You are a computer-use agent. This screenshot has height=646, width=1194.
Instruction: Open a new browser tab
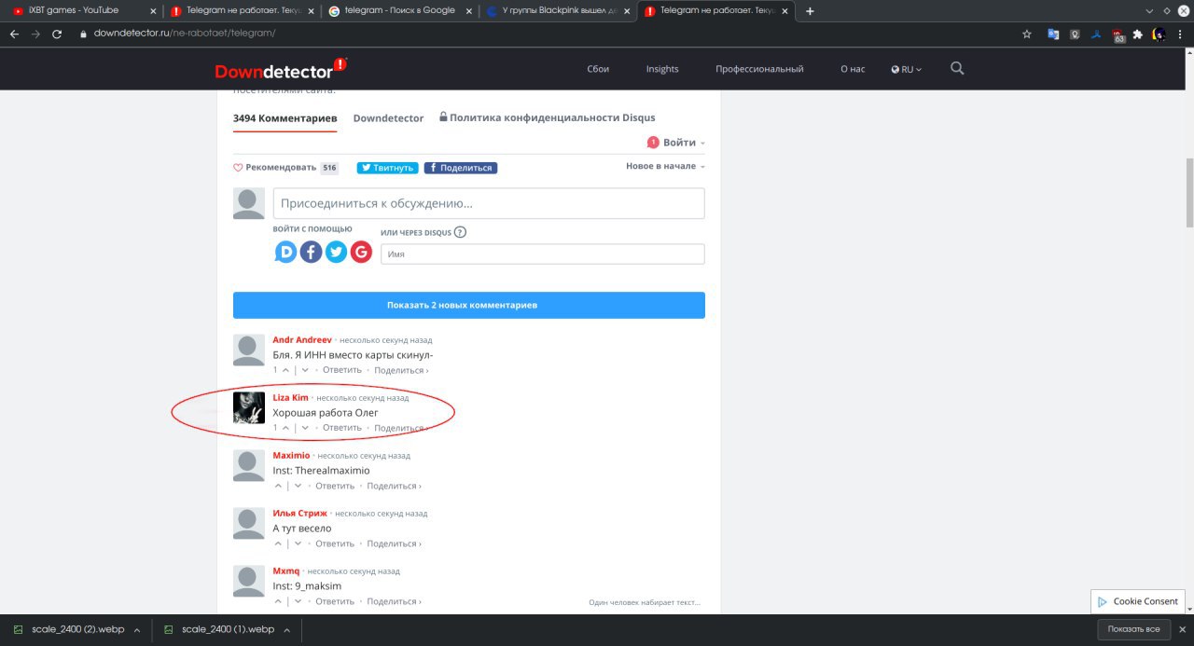[810, 11]
